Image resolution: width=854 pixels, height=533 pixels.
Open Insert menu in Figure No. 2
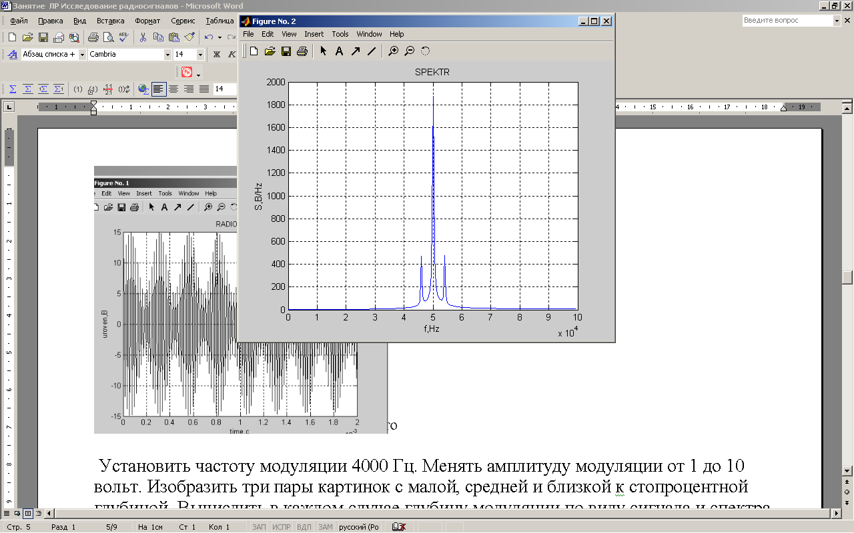314,34
